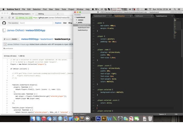Expand the public folder

[77, 22]
